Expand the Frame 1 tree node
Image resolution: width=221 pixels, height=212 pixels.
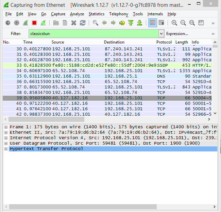(6, 127)
